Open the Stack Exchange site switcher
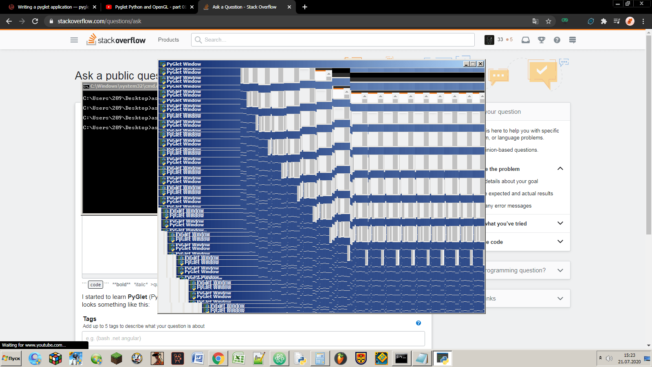652x367 pixels. click(573, 40)
